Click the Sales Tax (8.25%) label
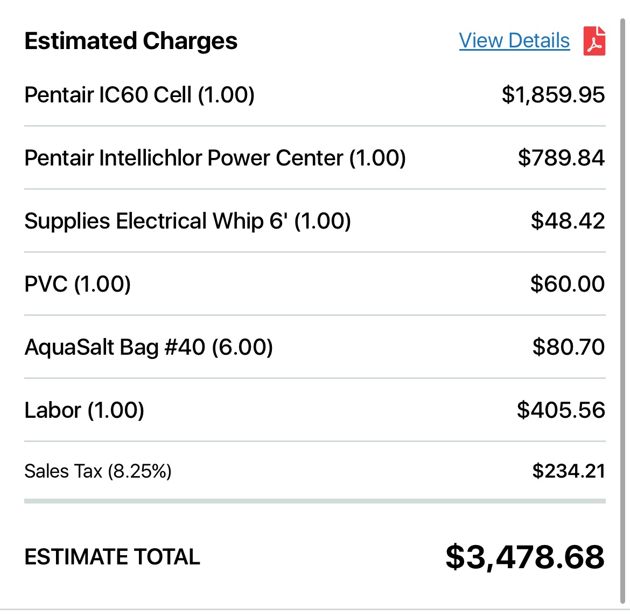Image resolution: width=630 pixels, height=614 pixels. coord(98,471)
